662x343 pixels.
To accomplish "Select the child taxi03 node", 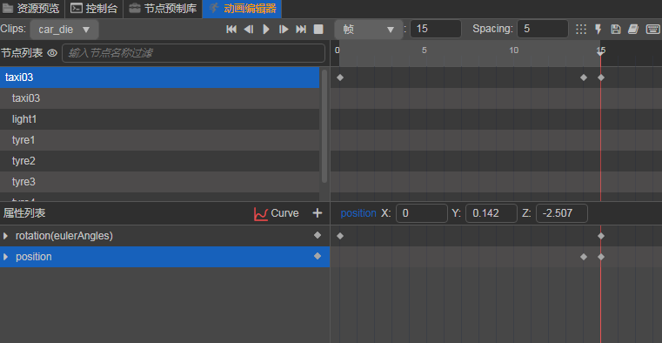I will [159, 98].
